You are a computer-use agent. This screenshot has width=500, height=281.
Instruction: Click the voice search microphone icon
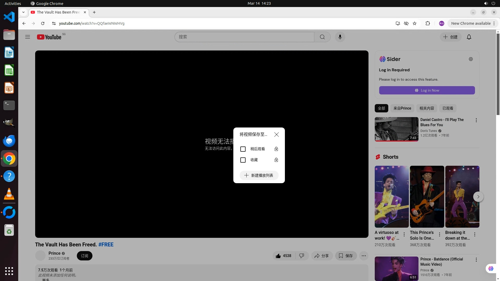(340, 37)
